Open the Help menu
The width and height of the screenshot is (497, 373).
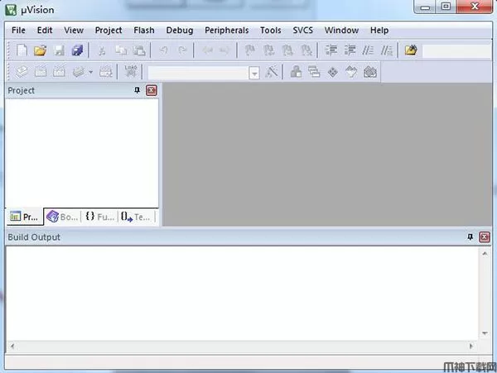click(x=379, y=31)
